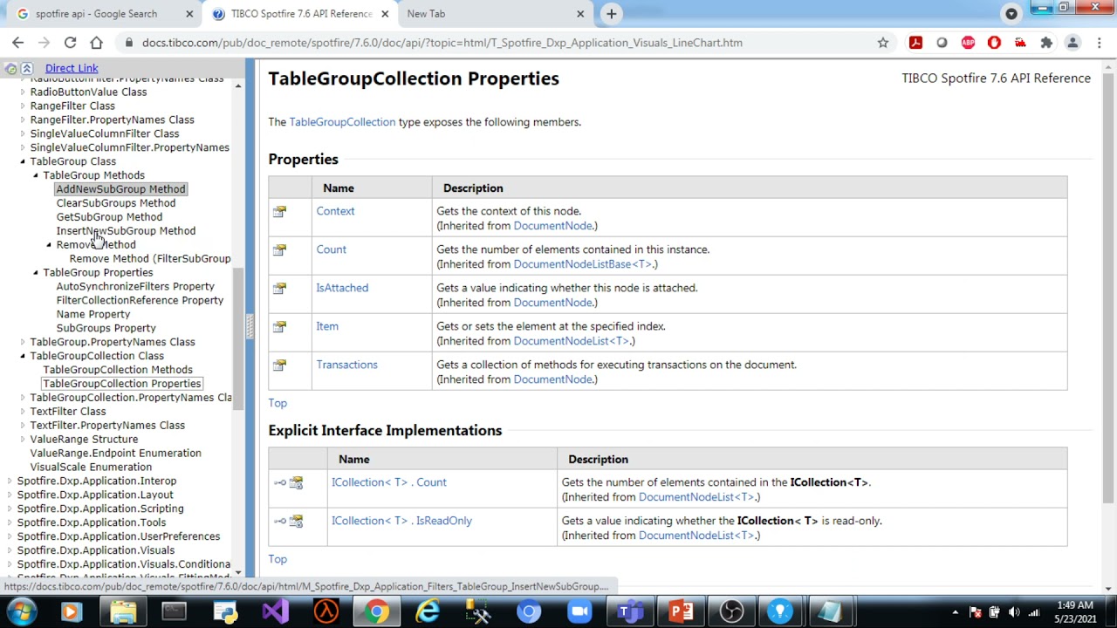Image resolution: width=1117 pixels, height=628 pixels.
Task: Click the page vertical scrollbar
Action: pos(1108,288)
